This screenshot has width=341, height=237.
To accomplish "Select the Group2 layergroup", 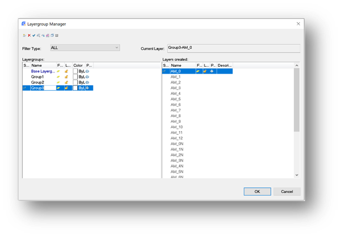I will pyautogui.click(x=38, y=82).
